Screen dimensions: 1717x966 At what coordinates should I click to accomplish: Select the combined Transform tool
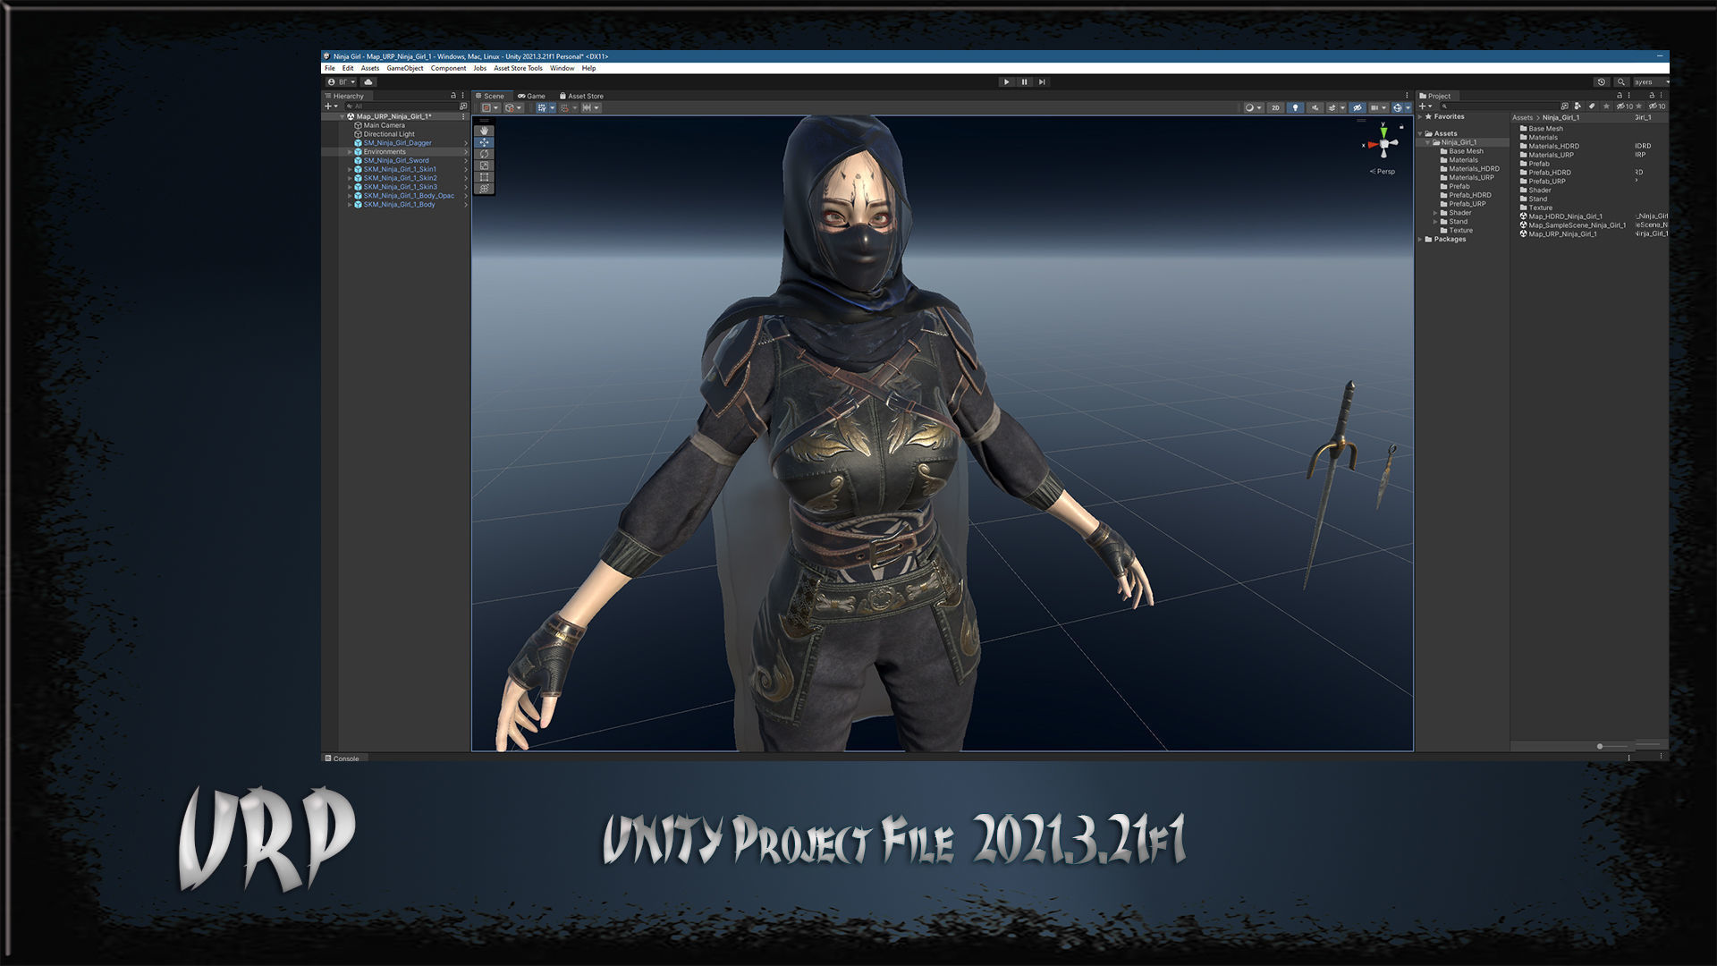484,189
